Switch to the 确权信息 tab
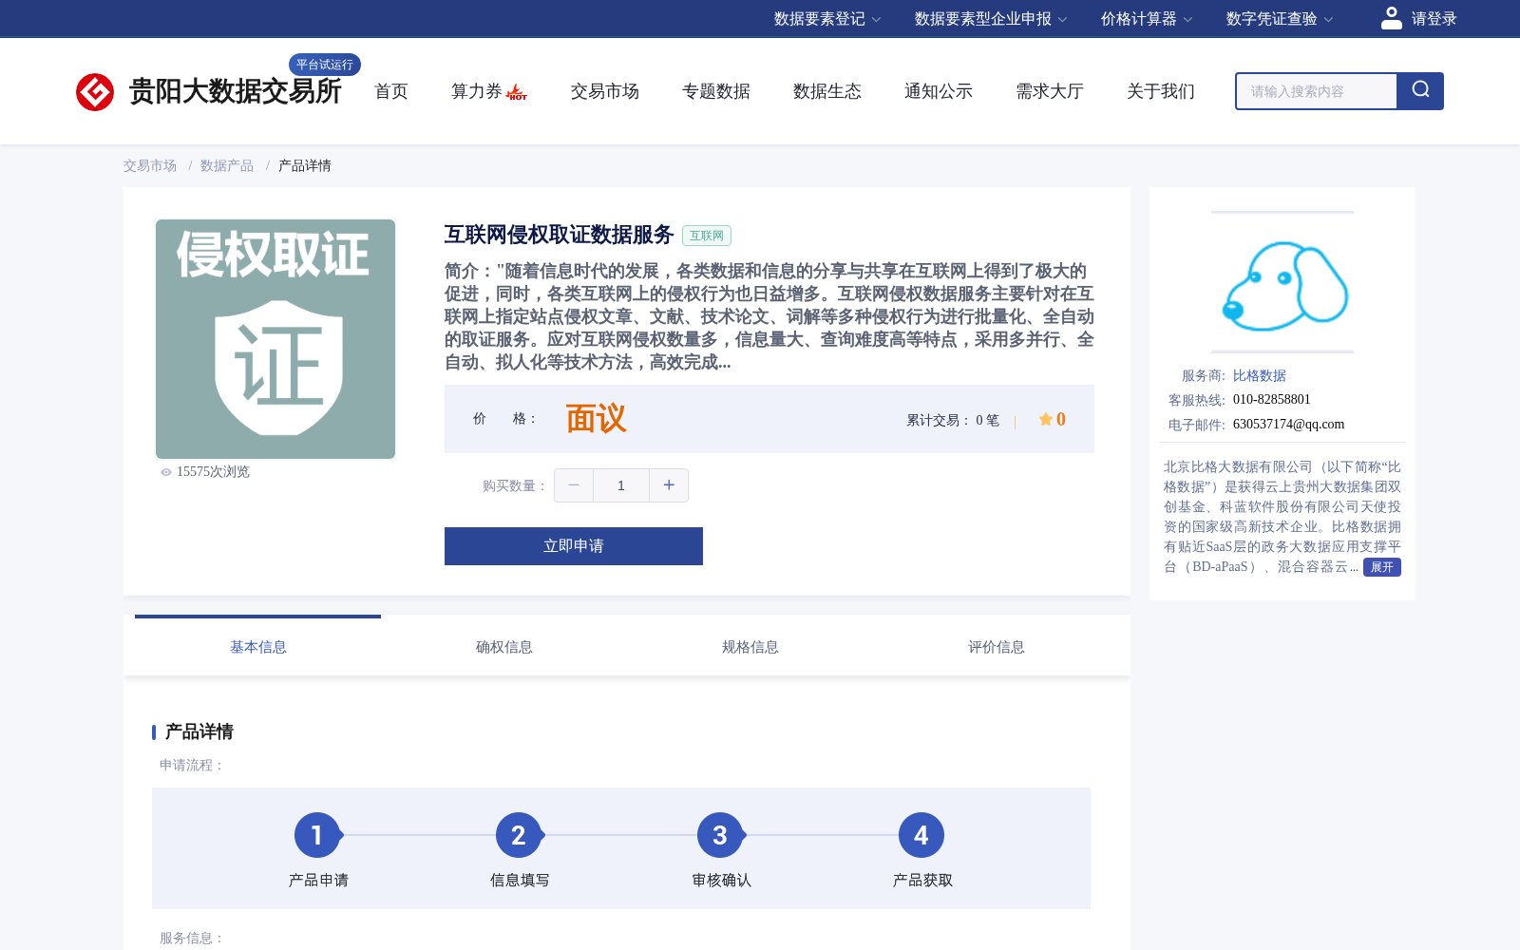 (504, 647)
